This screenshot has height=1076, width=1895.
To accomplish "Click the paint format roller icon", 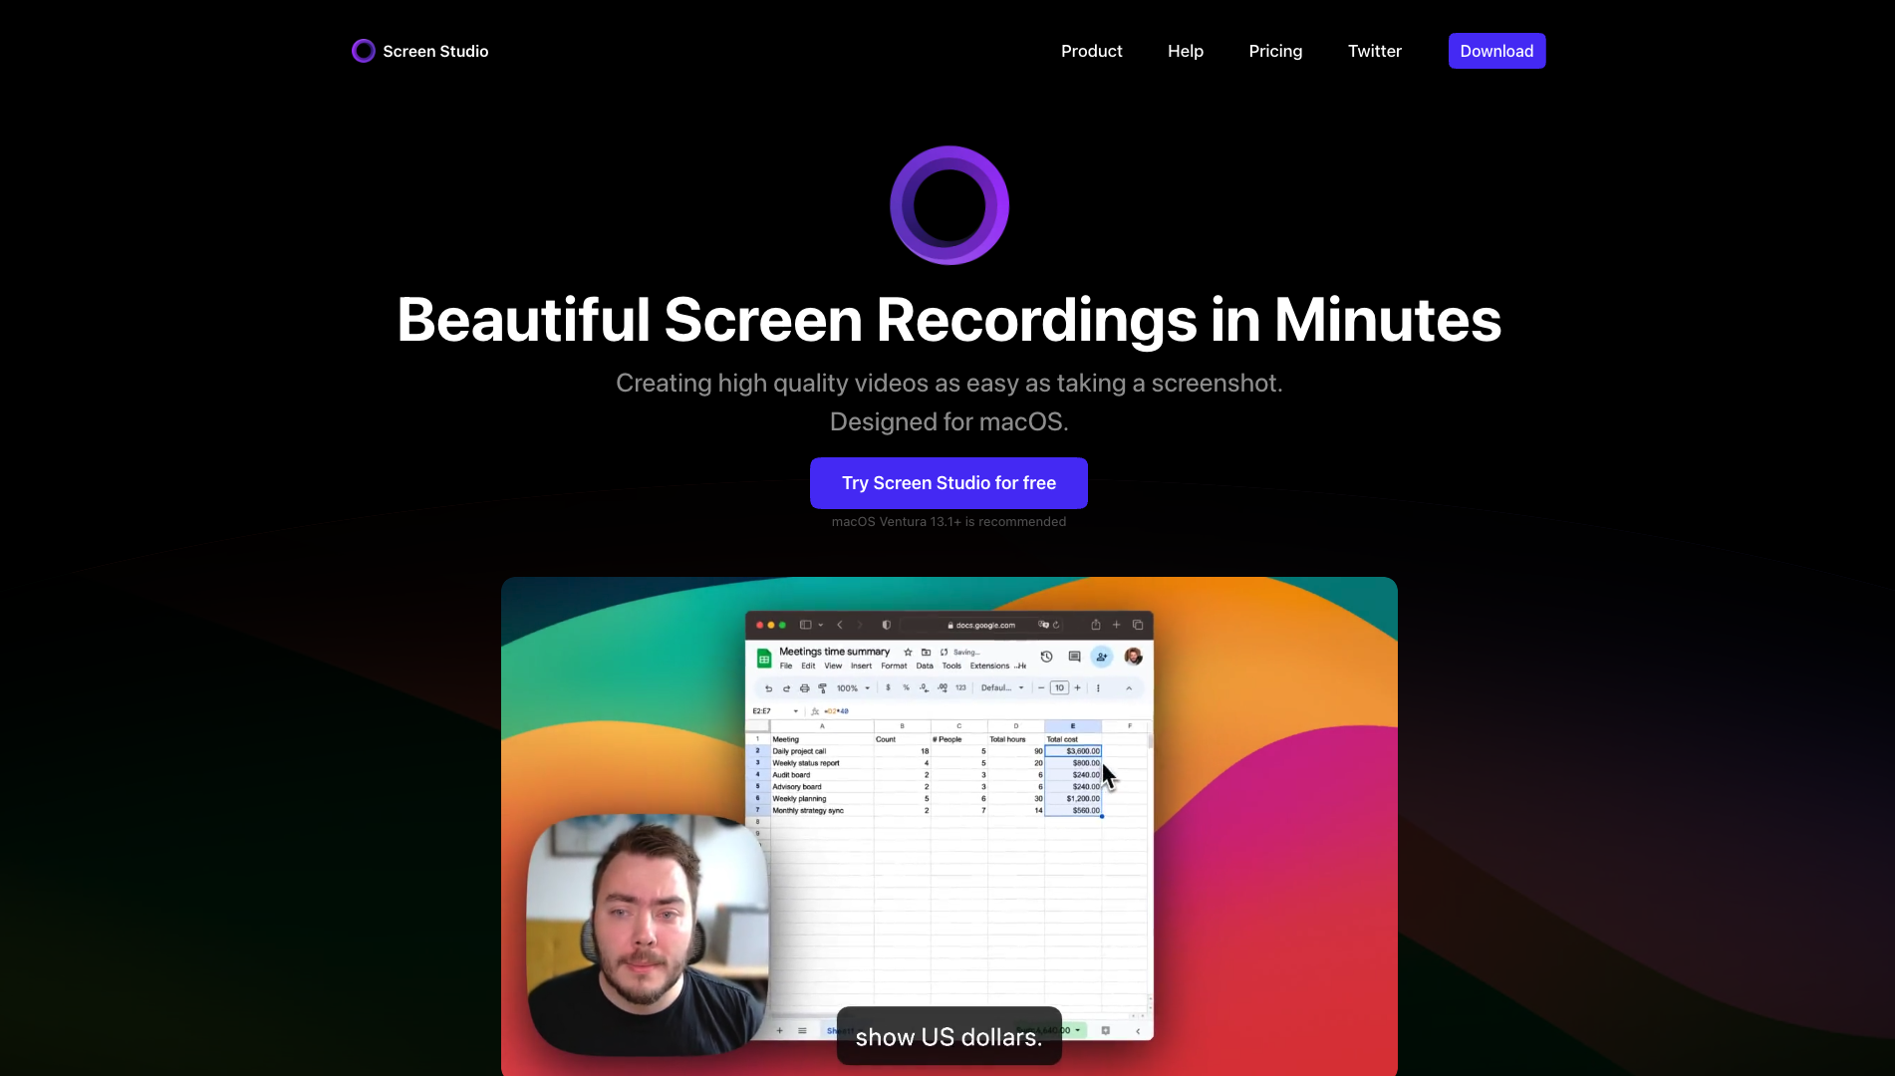I will [822, 688].
